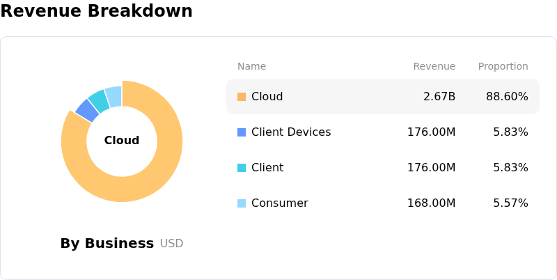557x280 pixels.
Task: Select the cyan donut chart segment
Action: (99, 100)
